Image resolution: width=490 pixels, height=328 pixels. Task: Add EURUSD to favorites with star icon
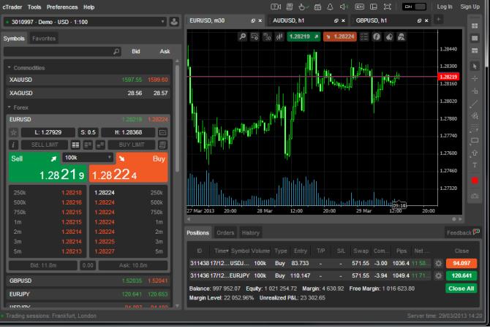[x=13, y=132]
